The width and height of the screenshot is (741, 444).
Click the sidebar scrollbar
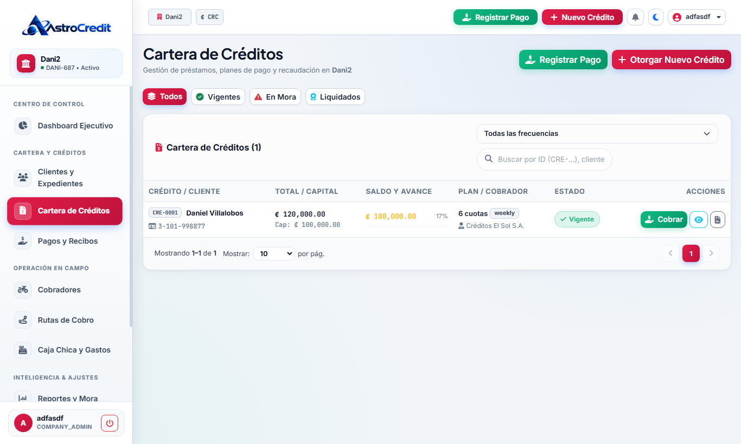click(131, 207)
